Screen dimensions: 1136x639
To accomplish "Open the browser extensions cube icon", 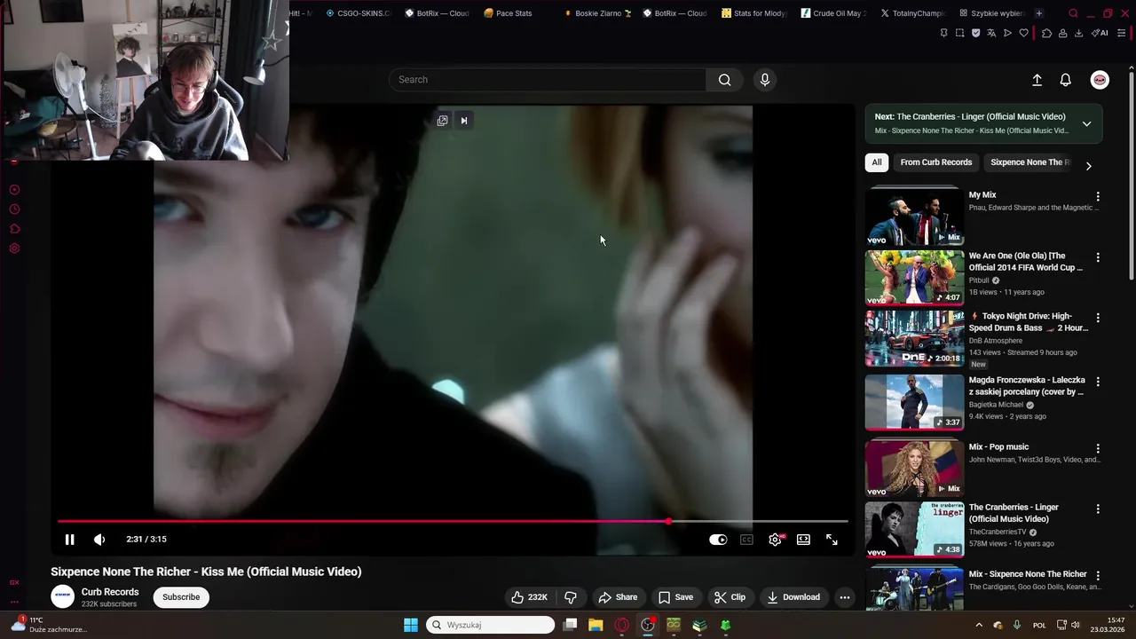I will pos(1046,33).
